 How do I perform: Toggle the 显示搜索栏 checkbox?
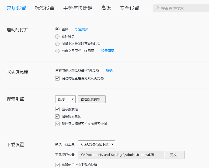[x=57, y=109]
